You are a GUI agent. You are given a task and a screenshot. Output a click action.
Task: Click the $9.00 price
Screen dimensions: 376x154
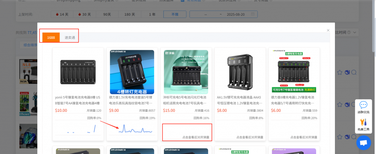click(x=114, y=110)
